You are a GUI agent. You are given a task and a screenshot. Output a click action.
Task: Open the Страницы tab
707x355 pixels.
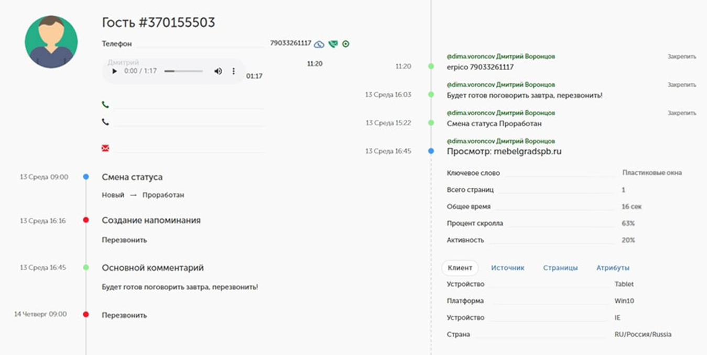(560, 268)
